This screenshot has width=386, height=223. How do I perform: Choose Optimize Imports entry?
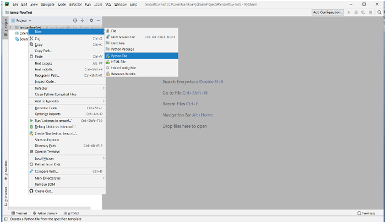[x=67, y=114]
